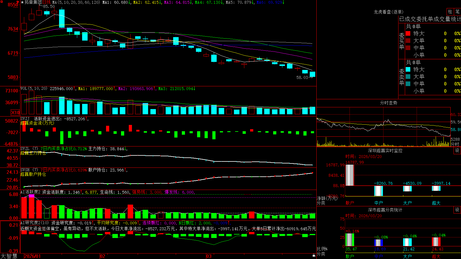
Task: Click the 16787.99 散户 bar in 实时监控
Action: 349,175
